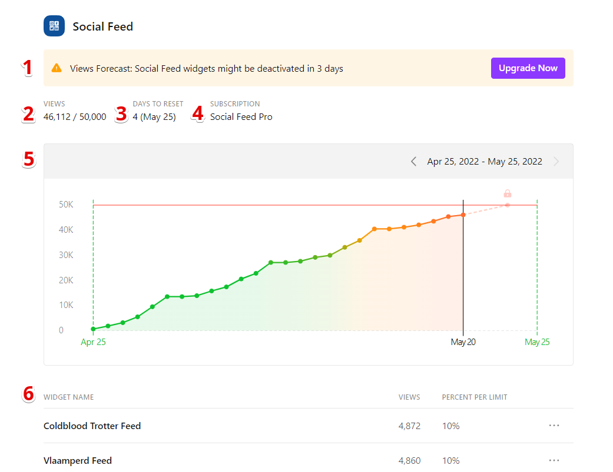Click the Upgrade Now button
The width and height of the screenshot is (613, 472).
click(x=528, y=68)
